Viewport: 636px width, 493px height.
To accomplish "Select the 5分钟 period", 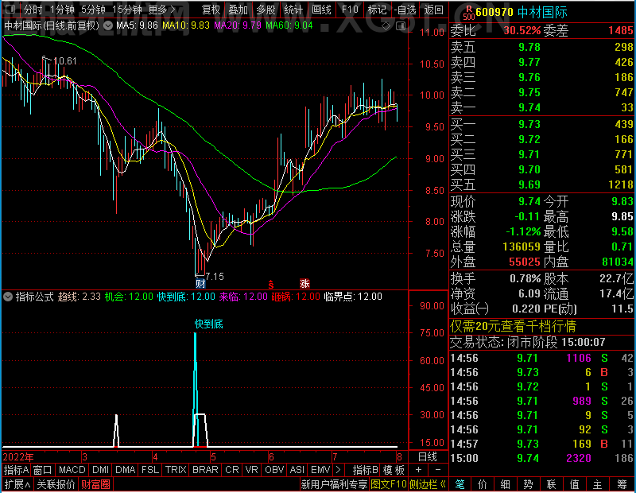I will click(93, 10).
